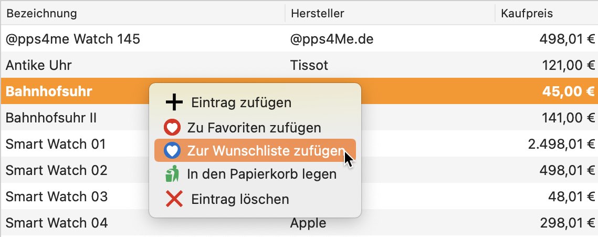Click the red X delete icon
The image size is (598, 237).
[x=174, y=199]
